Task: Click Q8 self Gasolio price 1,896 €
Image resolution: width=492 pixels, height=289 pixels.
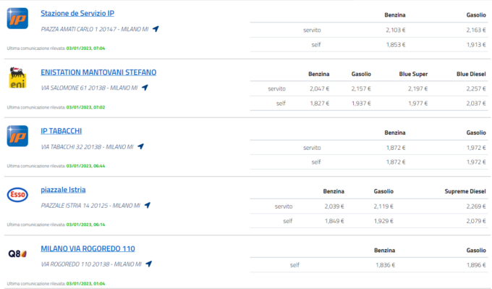Action: click(476, 265)
